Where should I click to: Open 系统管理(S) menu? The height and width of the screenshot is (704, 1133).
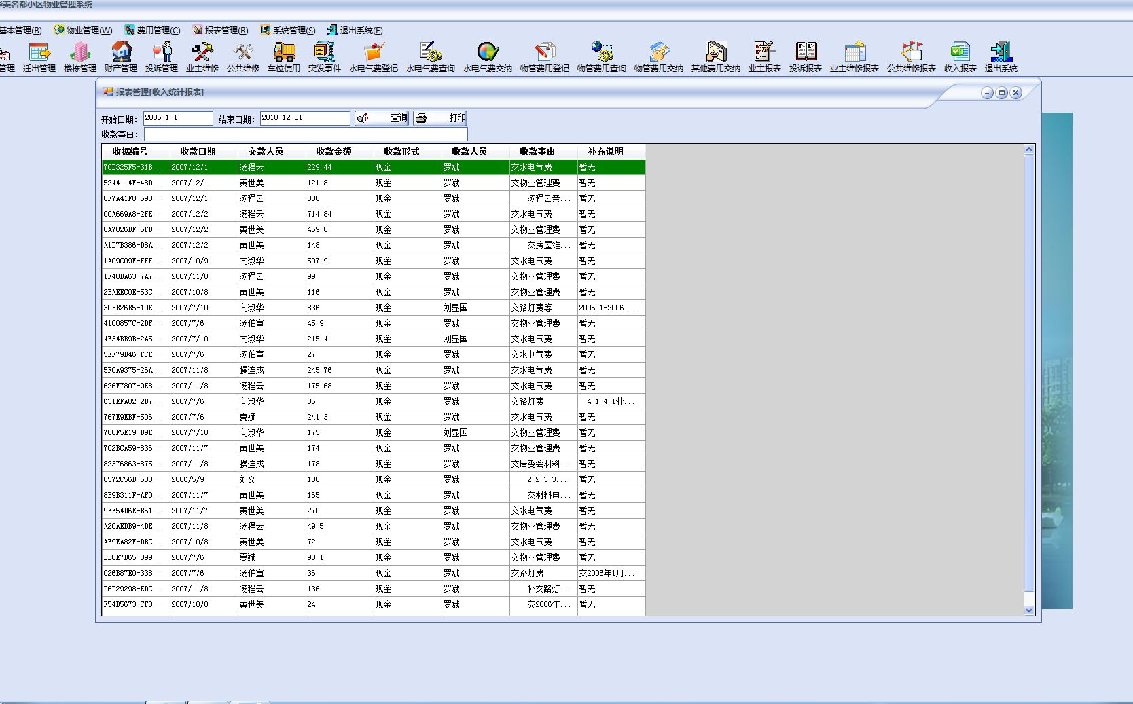tap(288, 30)
